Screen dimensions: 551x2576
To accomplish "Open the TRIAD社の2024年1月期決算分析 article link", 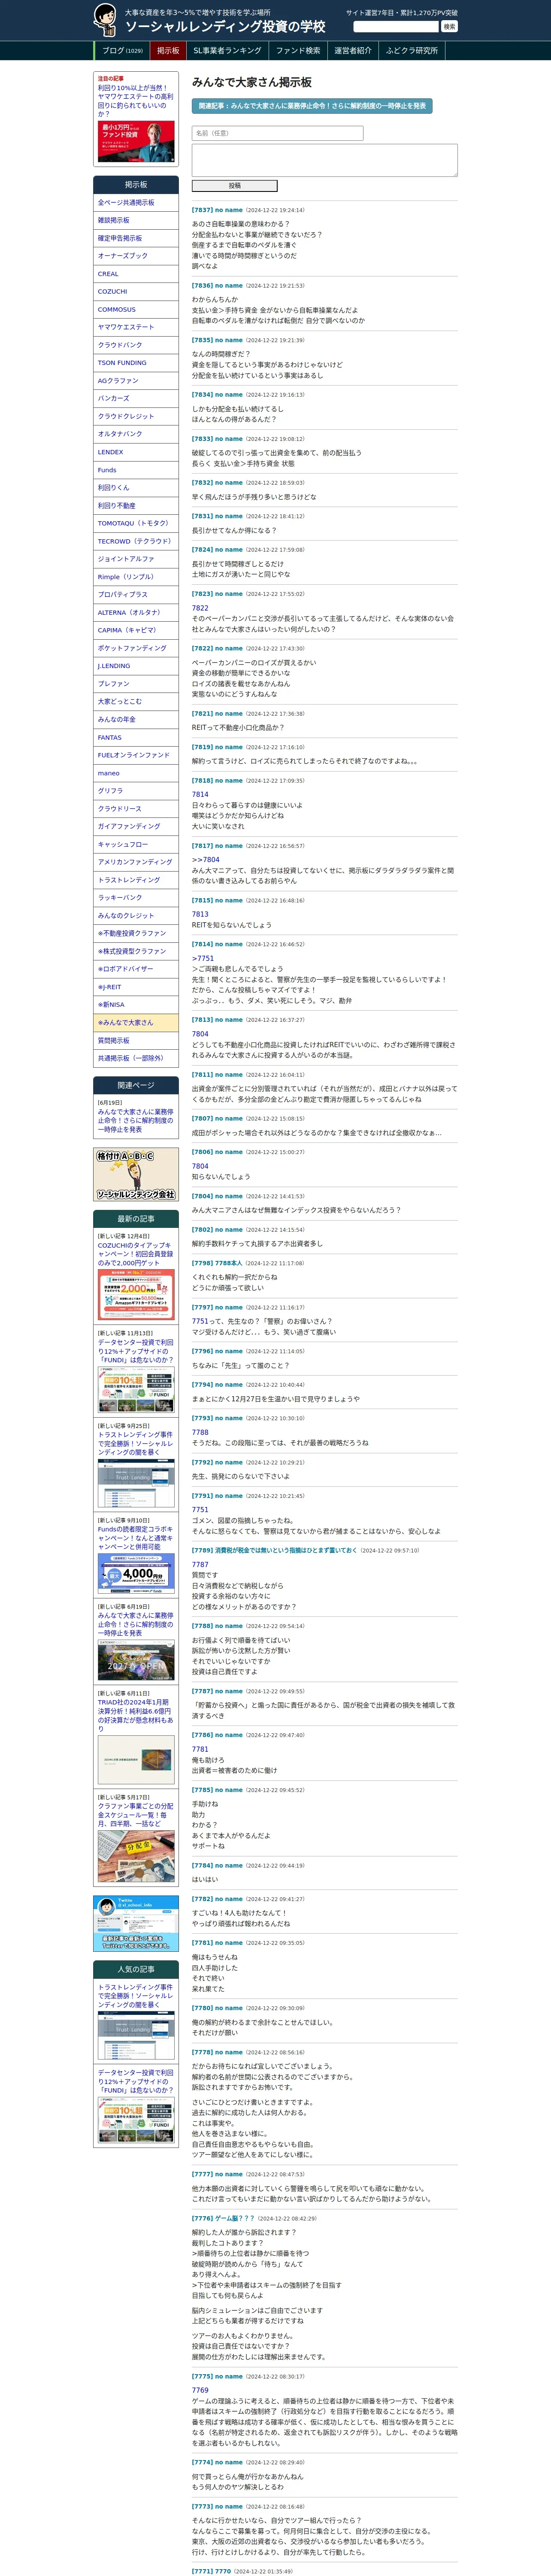I will tap(135, 1716).
